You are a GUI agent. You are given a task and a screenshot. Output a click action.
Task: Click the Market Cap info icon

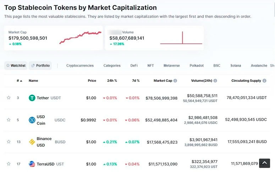point(175,81)
